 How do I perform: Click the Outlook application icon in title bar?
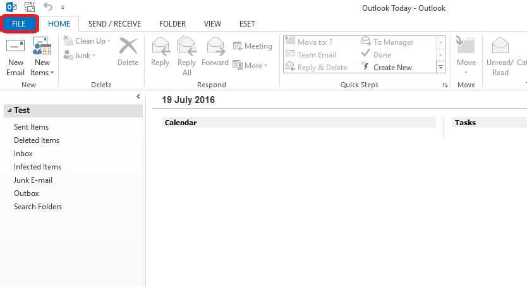point(11,7)
